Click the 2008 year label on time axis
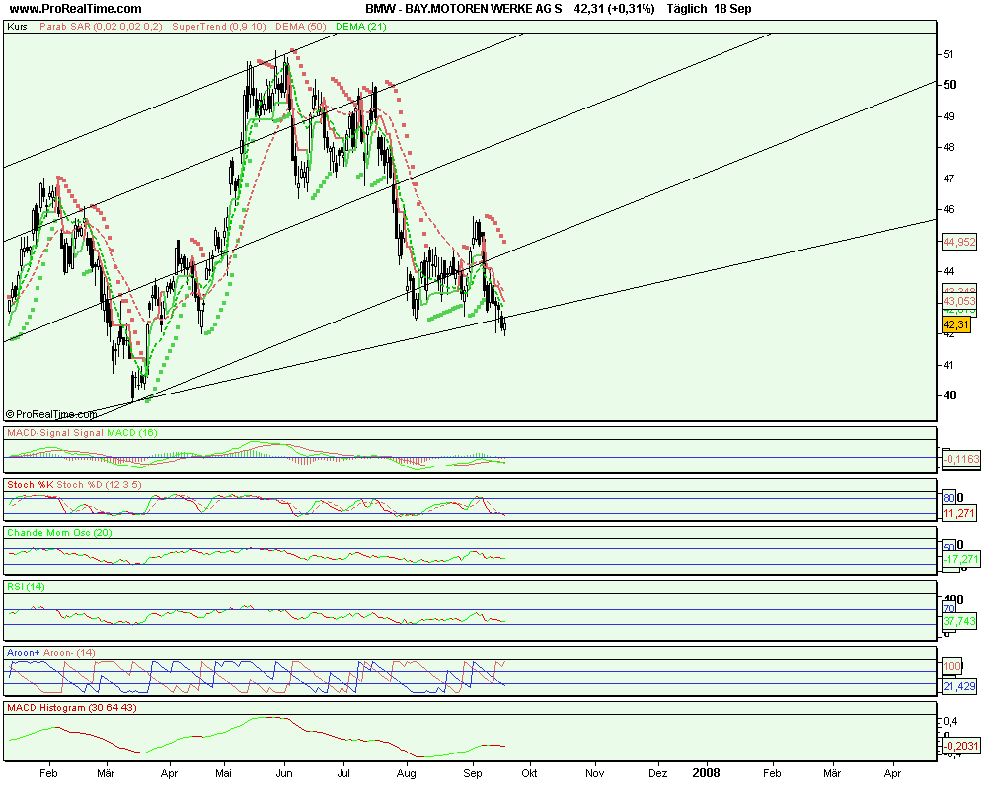This screenshot has width=987, height=789. [x=707, y=772]
